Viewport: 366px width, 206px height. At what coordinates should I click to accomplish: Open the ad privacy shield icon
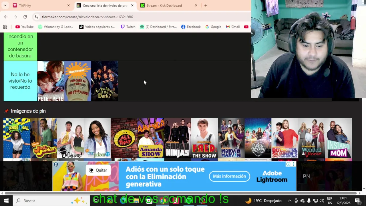[x=56, y=165]
